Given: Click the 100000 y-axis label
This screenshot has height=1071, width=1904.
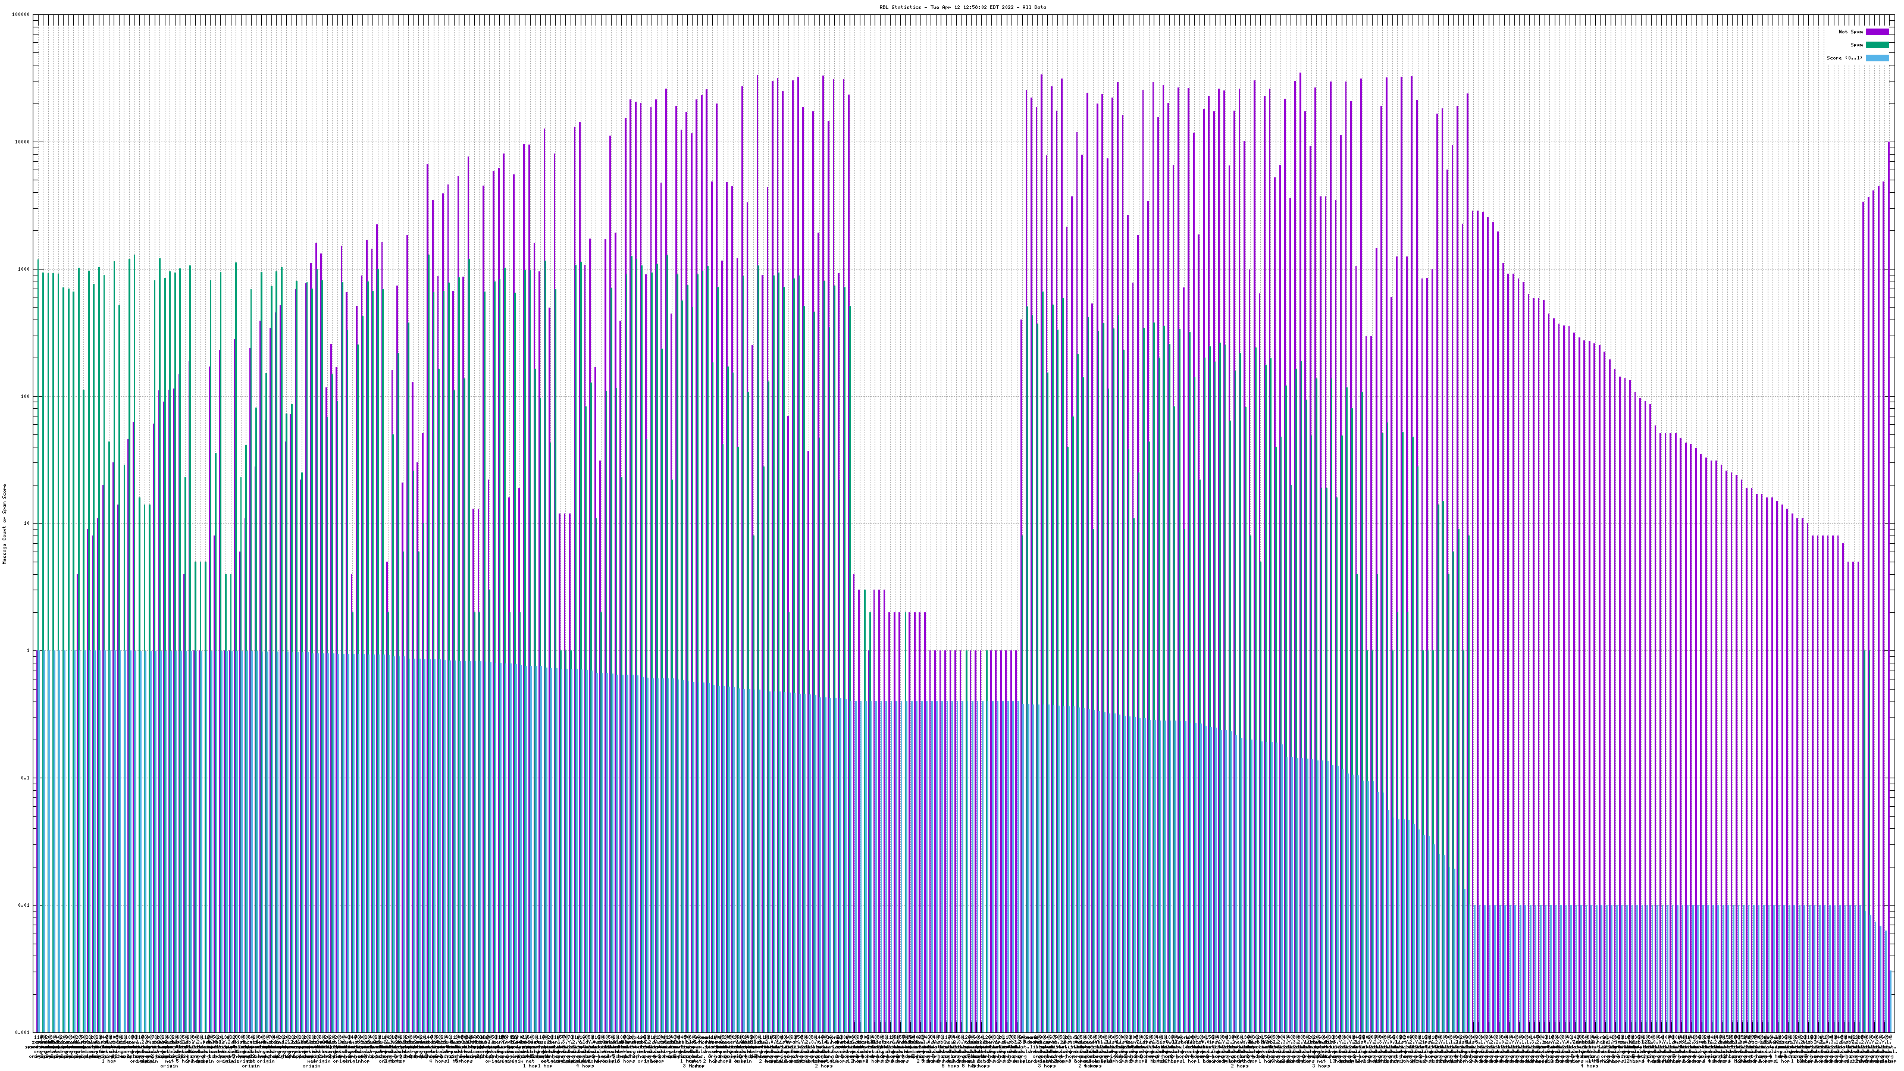Looking at the screenshot, I should pyautogui.click(x=21, y=15).
